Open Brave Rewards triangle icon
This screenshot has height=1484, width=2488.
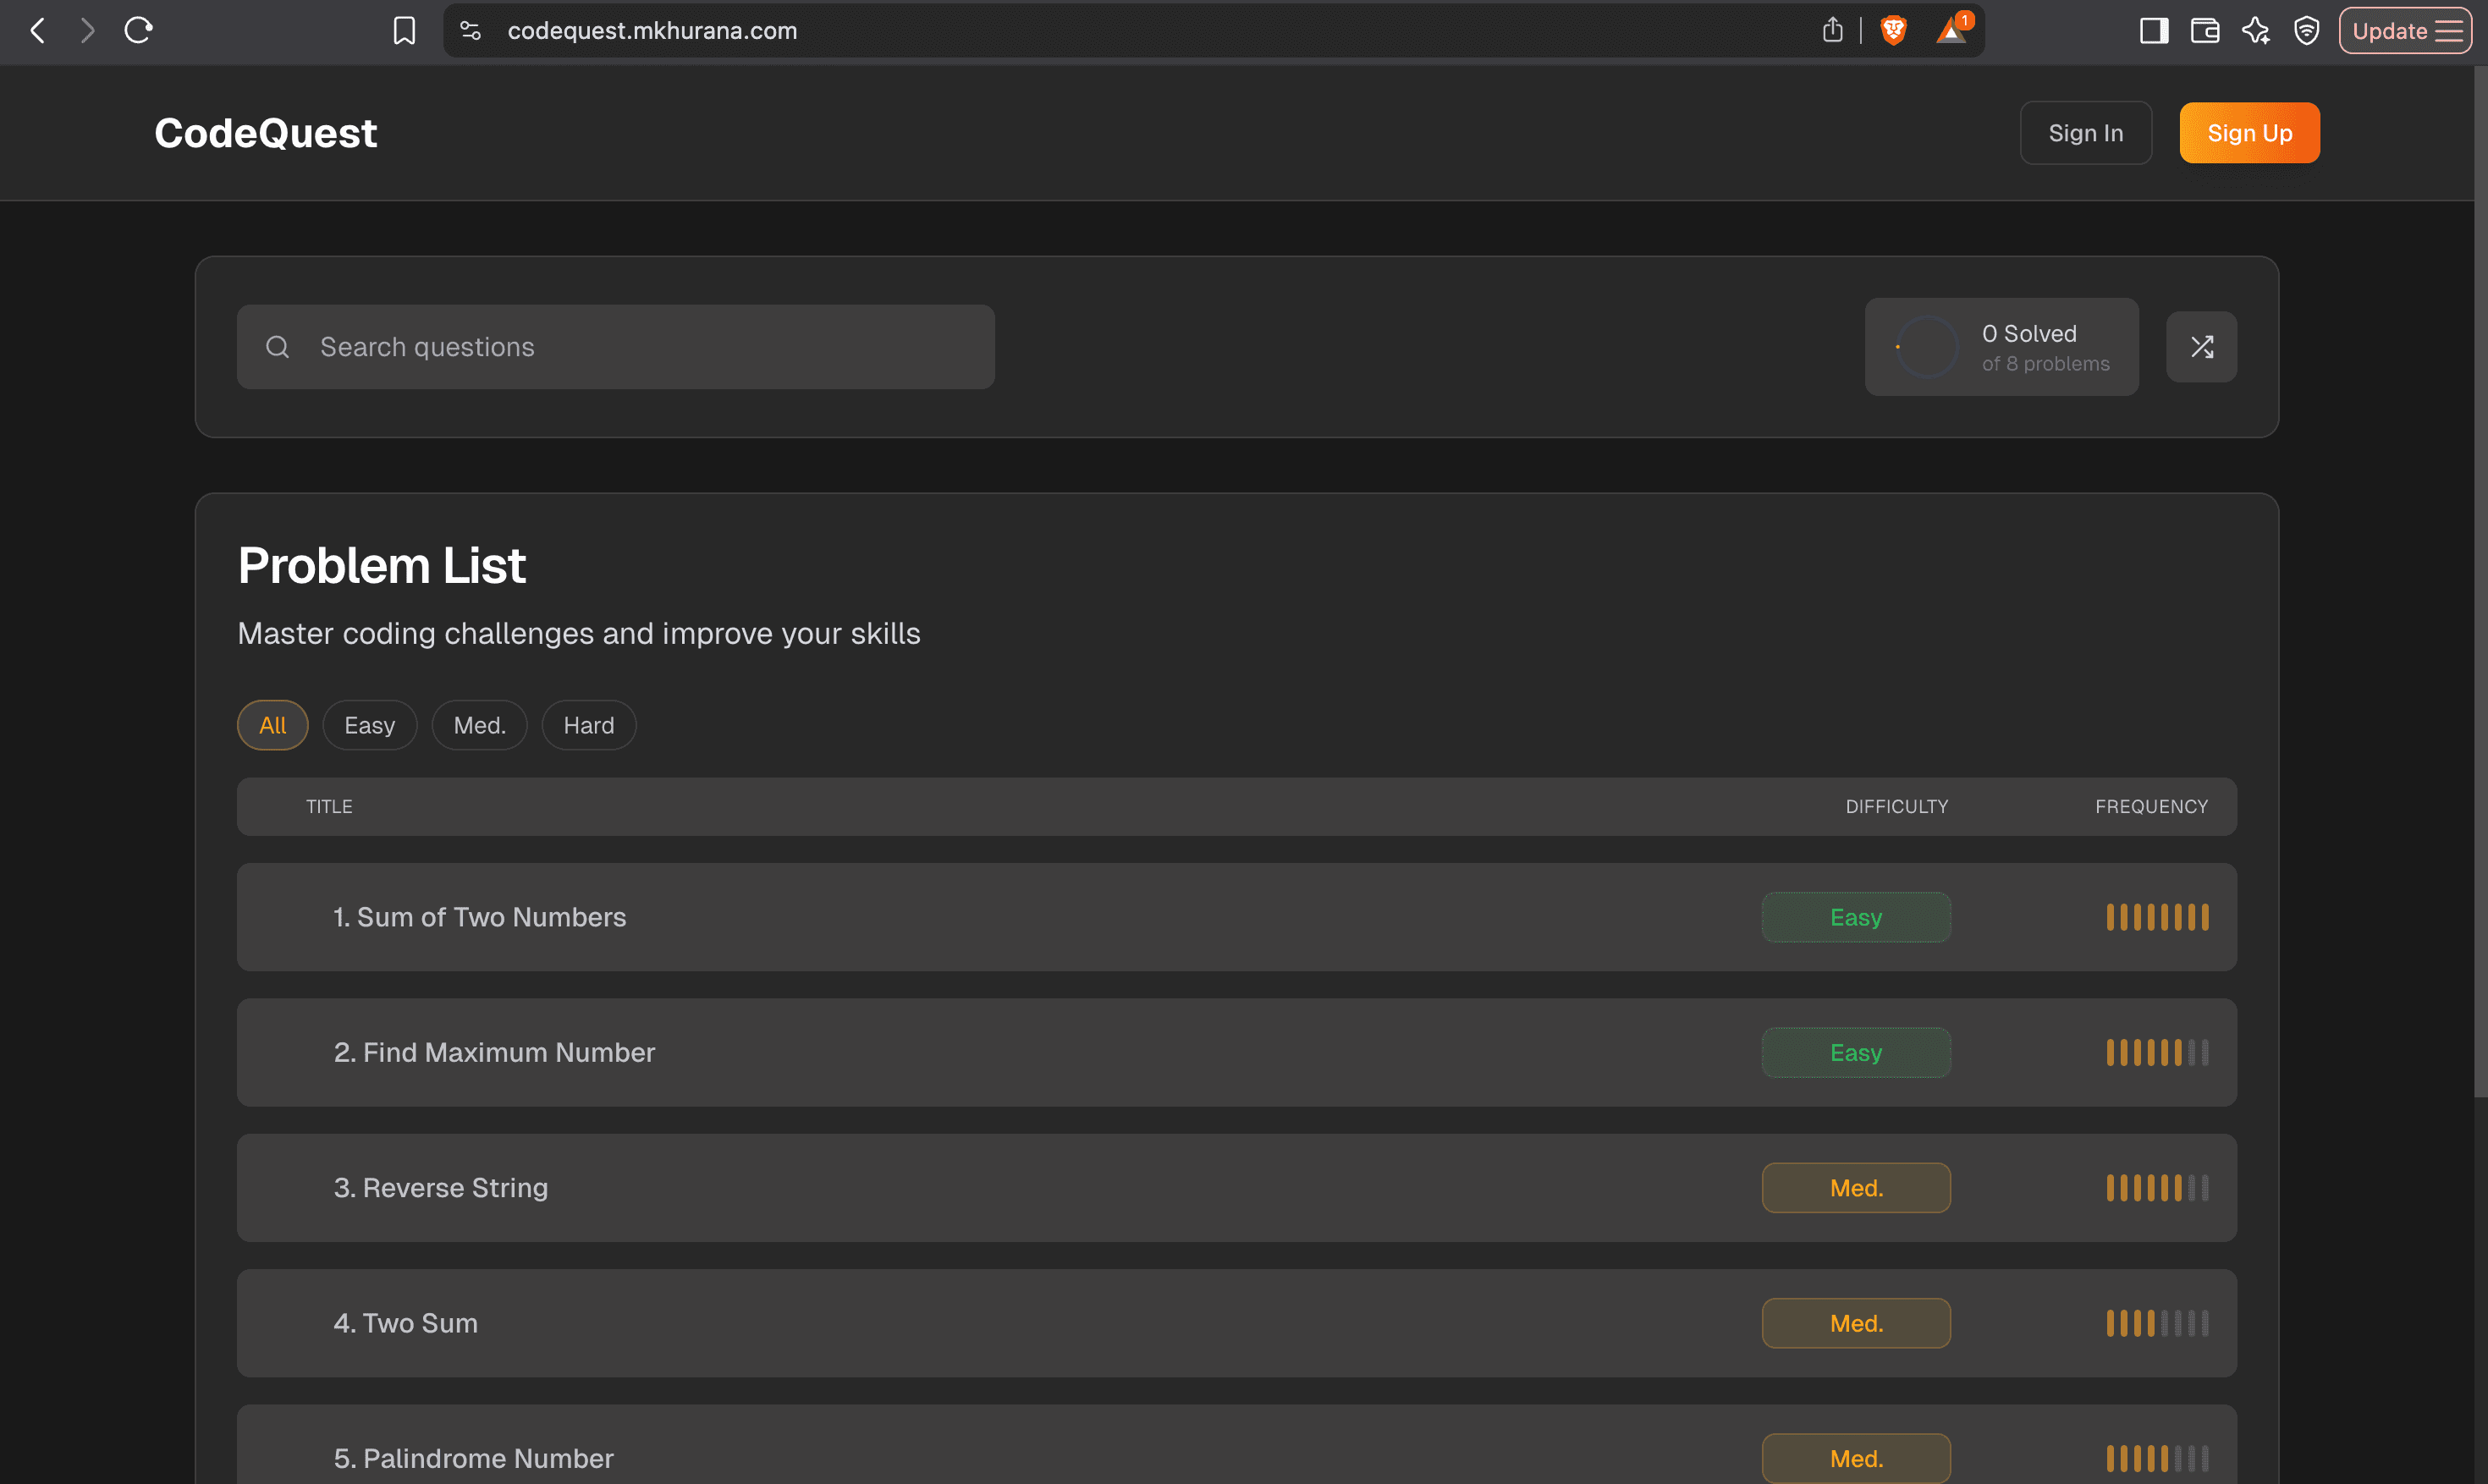point(1952,30)
